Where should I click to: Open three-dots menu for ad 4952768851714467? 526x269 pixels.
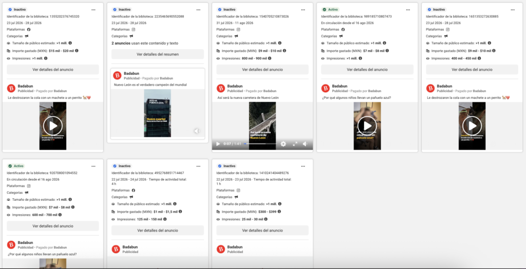pos(198,167)
